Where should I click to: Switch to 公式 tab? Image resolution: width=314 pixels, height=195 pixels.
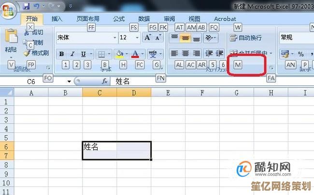[x=119, y=19]
